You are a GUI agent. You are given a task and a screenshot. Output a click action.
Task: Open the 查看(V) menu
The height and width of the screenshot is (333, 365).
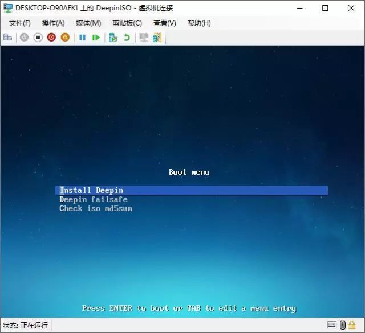[x=165, y=23]
